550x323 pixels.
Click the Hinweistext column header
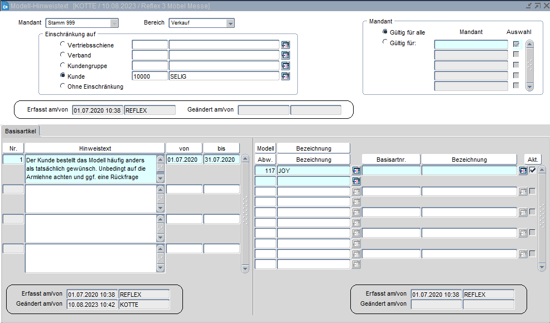pos(95,148)
